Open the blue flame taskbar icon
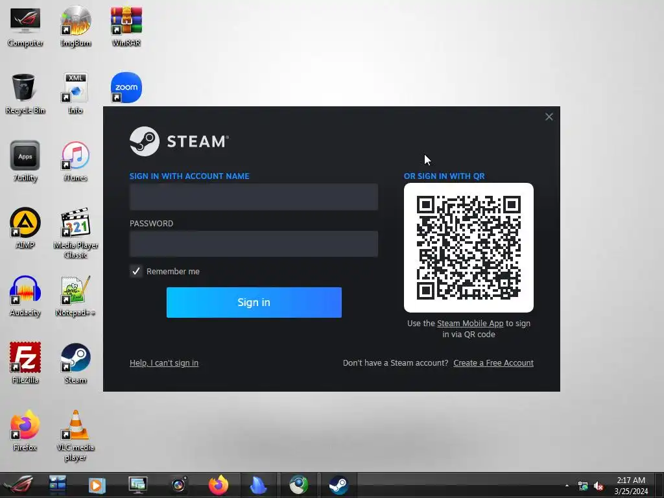Screen dimensions: 664x498 click(x=258, y=485)
